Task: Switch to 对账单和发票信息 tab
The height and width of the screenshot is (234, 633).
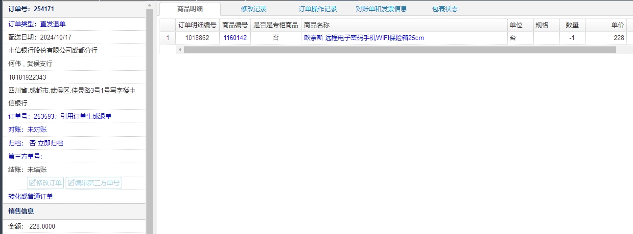Action: [381, 9]
